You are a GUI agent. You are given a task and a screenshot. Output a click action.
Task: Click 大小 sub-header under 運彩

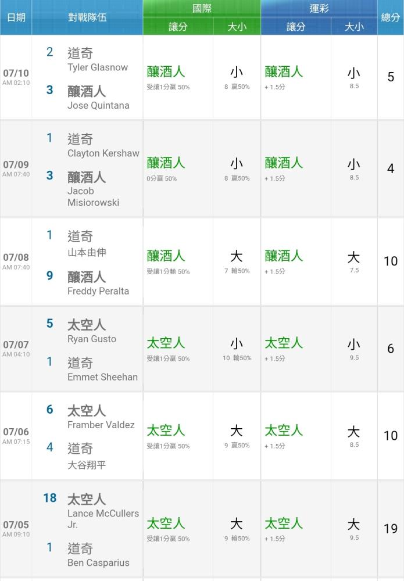coord(354,27)
